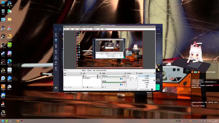Open advanced audio properties gear icon
This screenshot has width=219, height=123.
pos(103,87)
